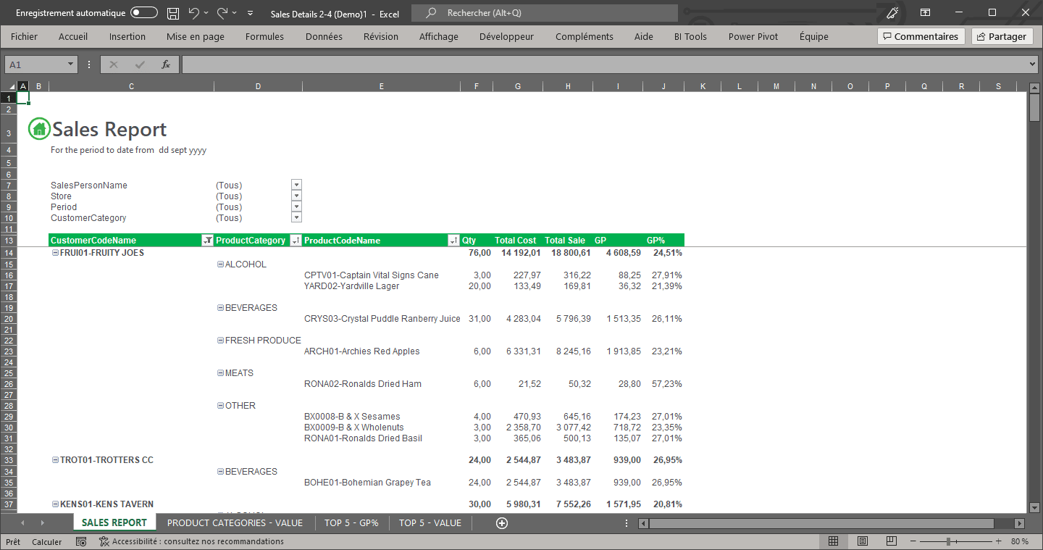The width and height of the screenshot is (1043, 550).
Task: Switch to Normal view icon
Action: [x=834, y=541]
